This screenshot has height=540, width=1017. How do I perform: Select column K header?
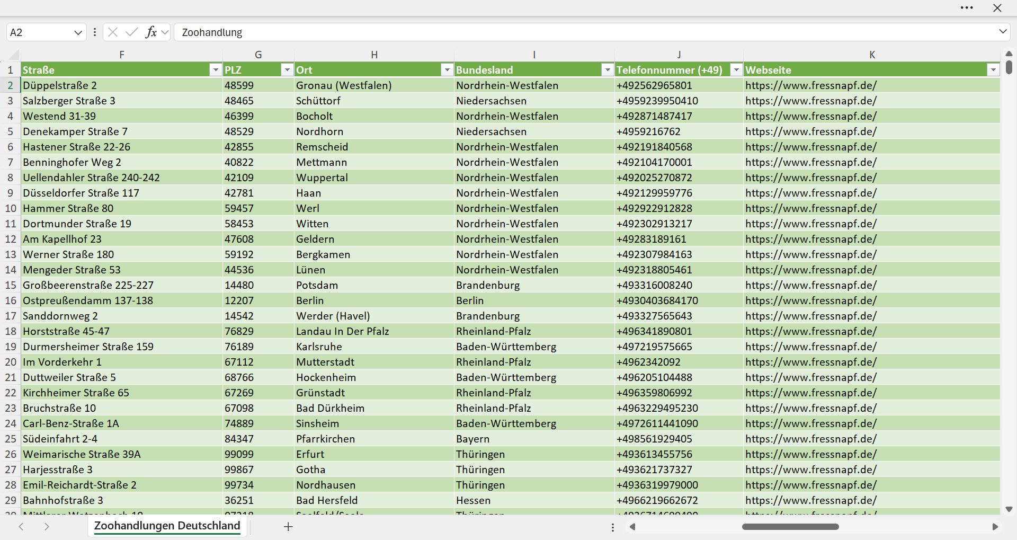(872, 55)
